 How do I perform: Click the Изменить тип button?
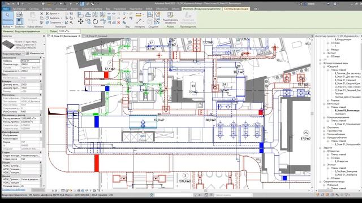[x=35, y=54]
